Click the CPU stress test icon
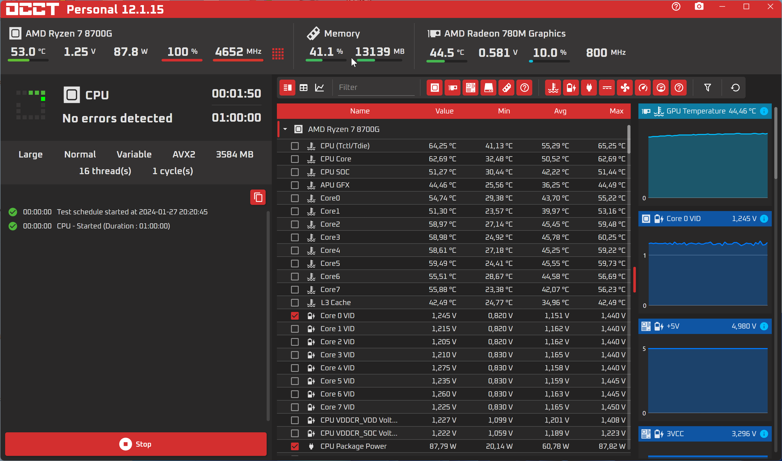The width and height of the screenshot is (782, 461). [434, 88]
